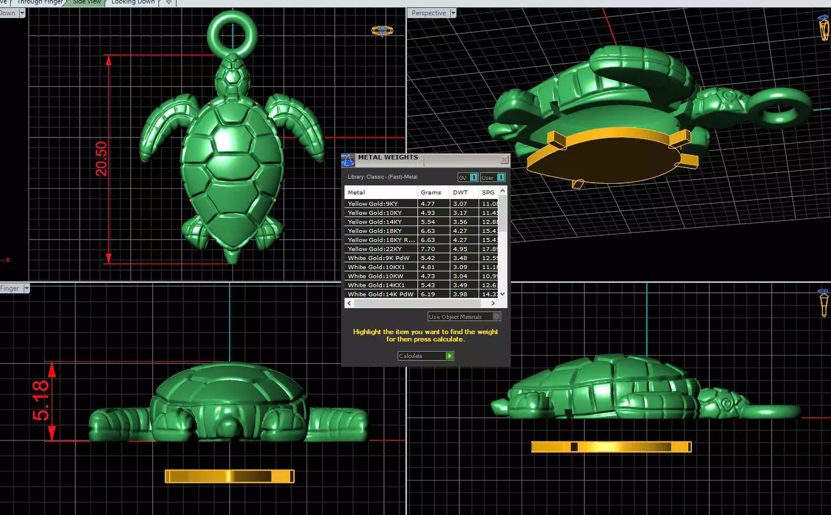The width and height of the screenshot is (831, 515).
Task: Click the metal list vertical scrollbar thumb
Action: 503,214
